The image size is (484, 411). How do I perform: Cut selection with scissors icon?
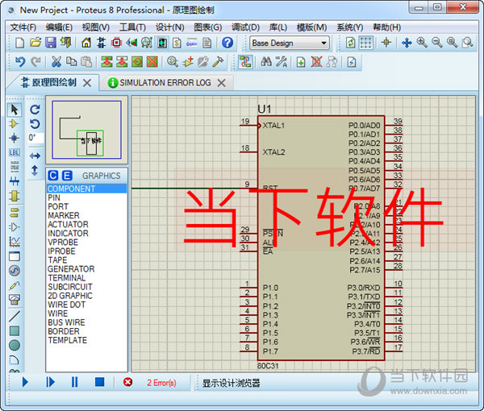tap(56, 62)
